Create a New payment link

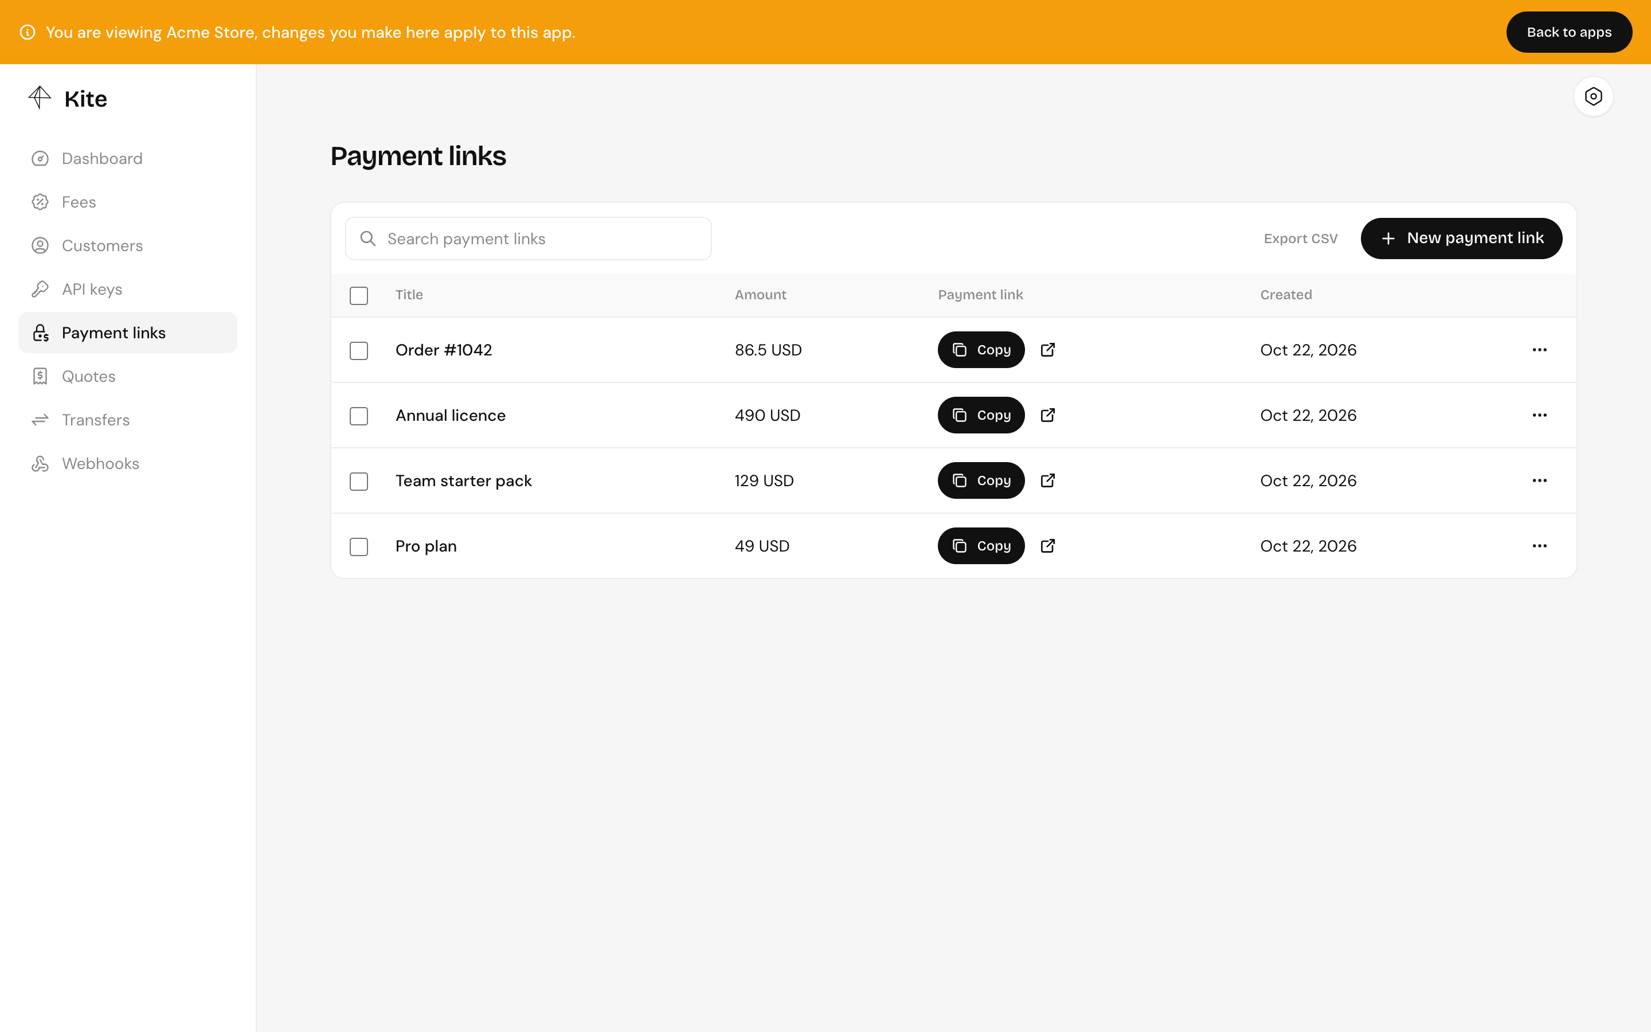click(1461, 238)
